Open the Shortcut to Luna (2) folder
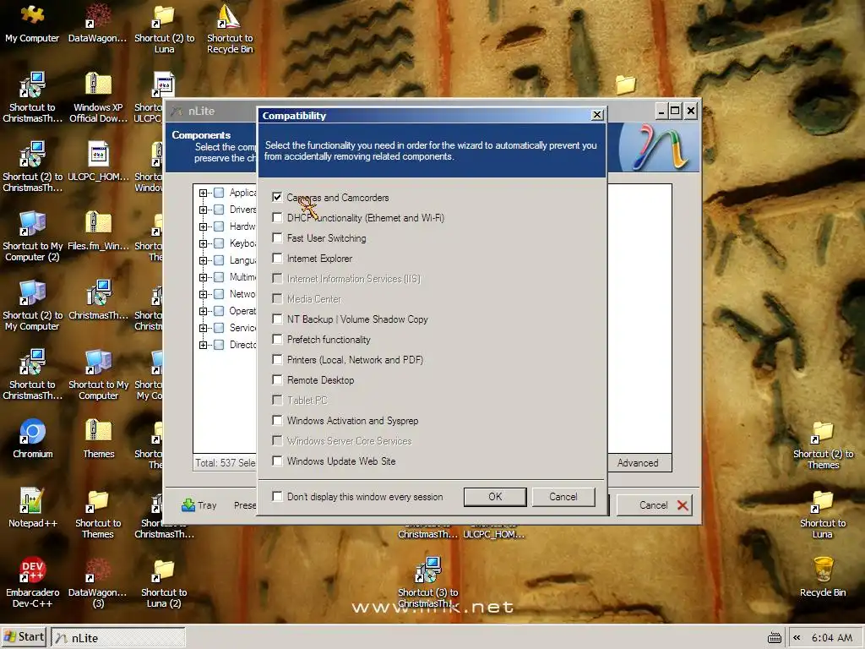The width and height of the screenshot is (865, 649). pyautogui.click(x=164, y=583)
